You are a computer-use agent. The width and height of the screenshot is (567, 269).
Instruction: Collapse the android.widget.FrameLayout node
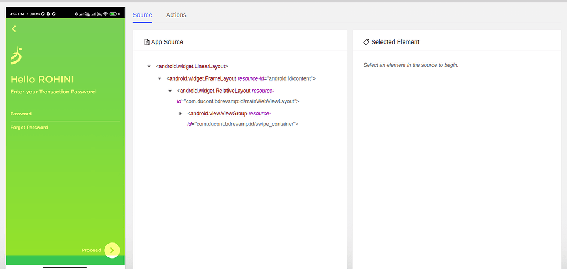[159, 78]
